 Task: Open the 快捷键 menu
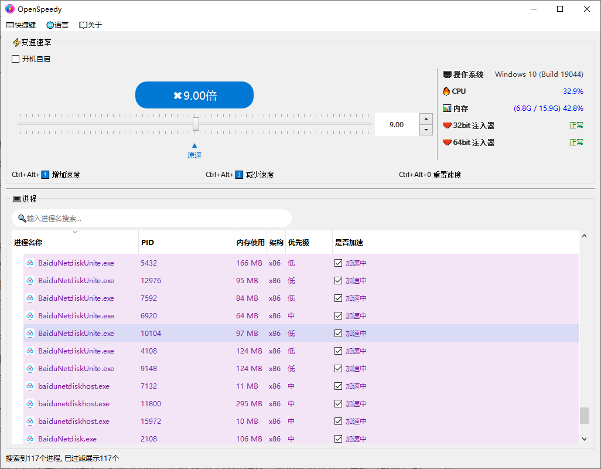click(21, 25)
